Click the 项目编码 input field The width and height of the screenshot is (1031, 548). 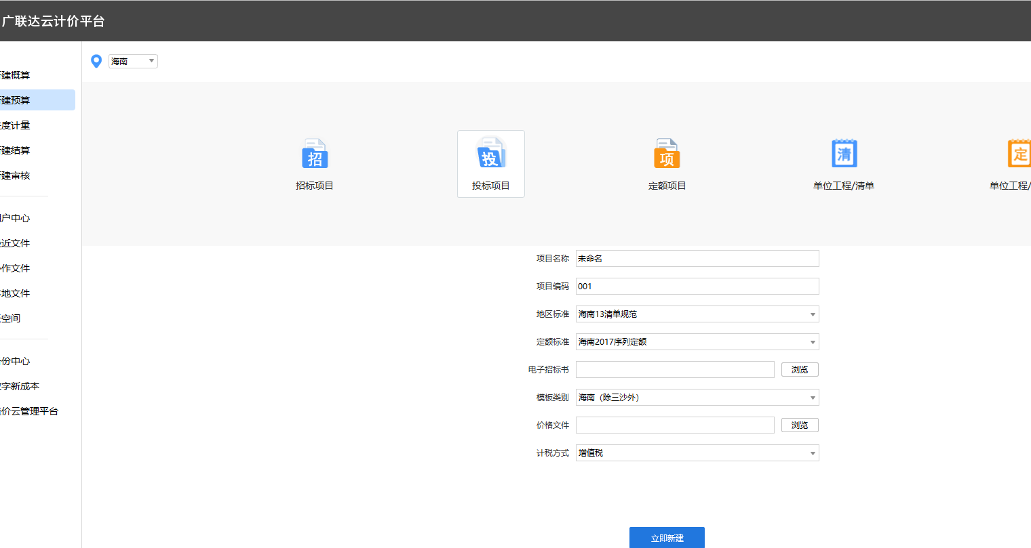pyautogui.click(x=697, y=287)
